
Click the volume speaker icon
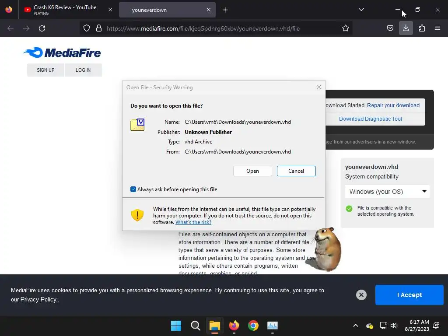tap(394, 325)
